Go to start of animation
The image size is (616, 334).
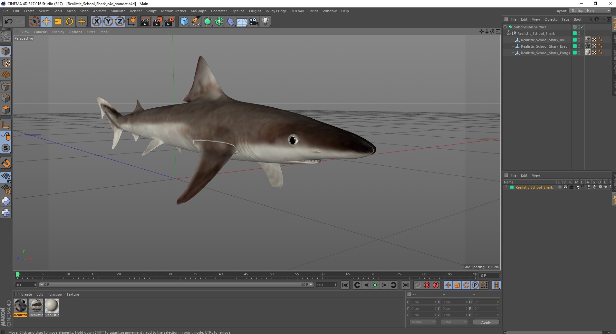tap(345, 285)
